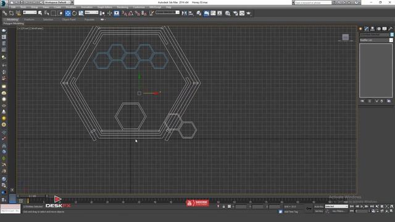This screenshot has height=222, width=395.
Task: Open the Create command panel tab
Action: point(360,29)
